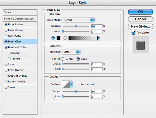This screenshot has width=156, height=118.
Task: Click the New Style... button
Action: (x=140, y=26)
